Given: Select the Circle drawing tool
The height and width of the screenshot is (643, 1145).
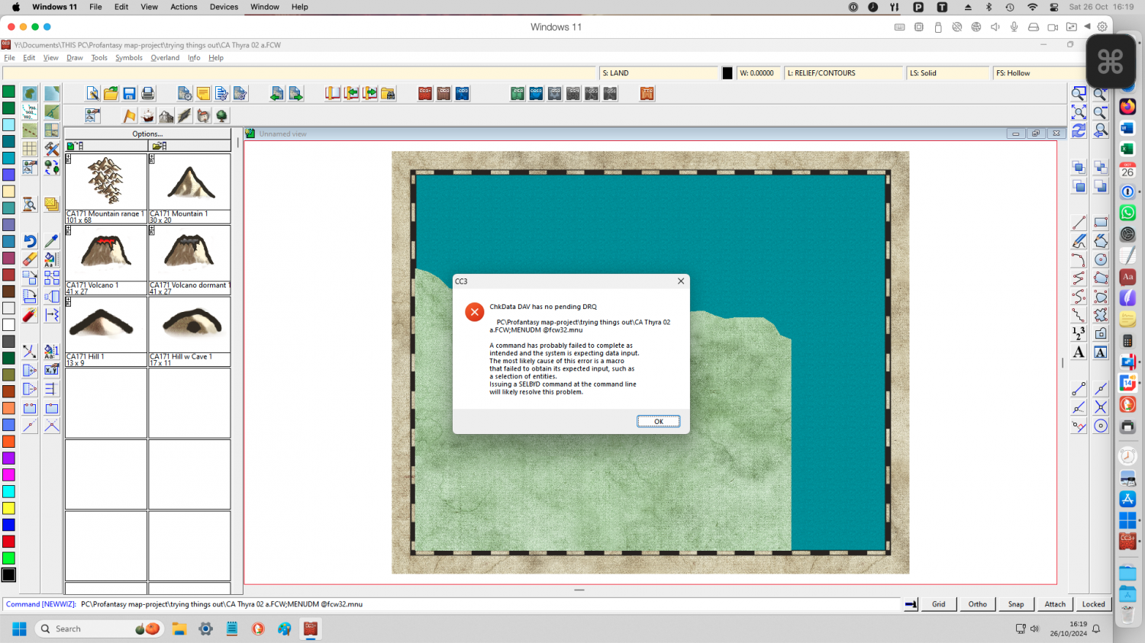Looking at the screenshot, I should pos(1101,259).
